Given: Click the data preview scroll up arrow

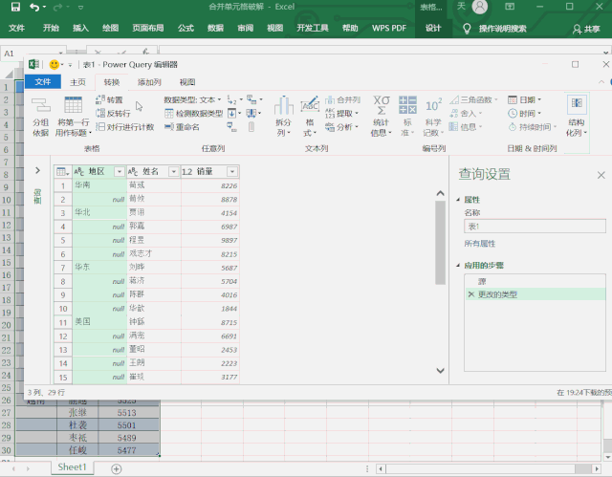Looking at the screenshot, I should click(440, 193).
